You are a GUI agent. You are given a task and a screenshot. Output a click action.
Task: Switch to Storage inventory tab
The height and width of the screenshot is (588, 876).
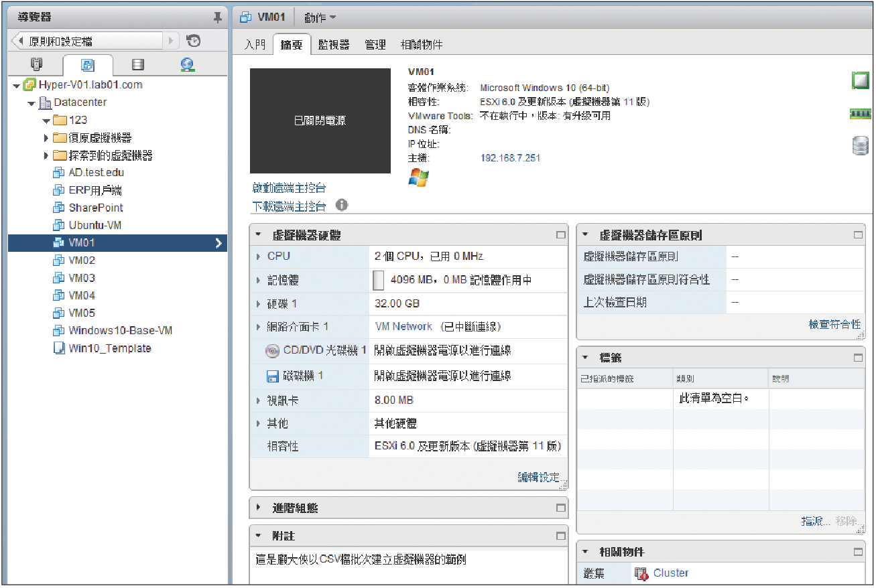tap(138, 65)
